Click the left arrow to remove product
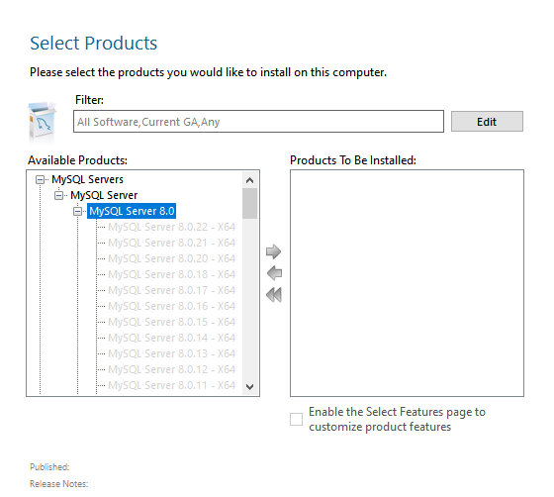The width and height of the screenshot is (554, 497). click(x=275, y=273)
